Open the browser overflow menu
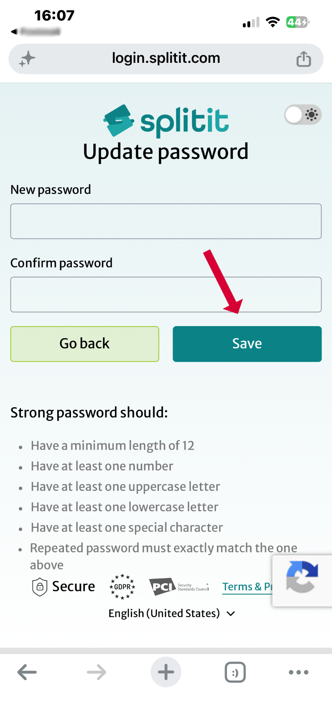The image size is (332, 720). point(298,672)
